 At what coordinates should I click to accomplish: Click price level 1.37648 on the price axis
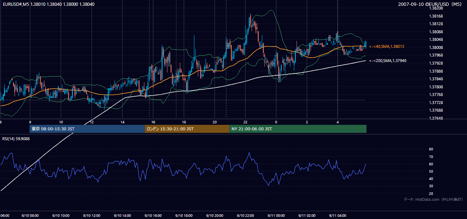(x=436, y=118)
